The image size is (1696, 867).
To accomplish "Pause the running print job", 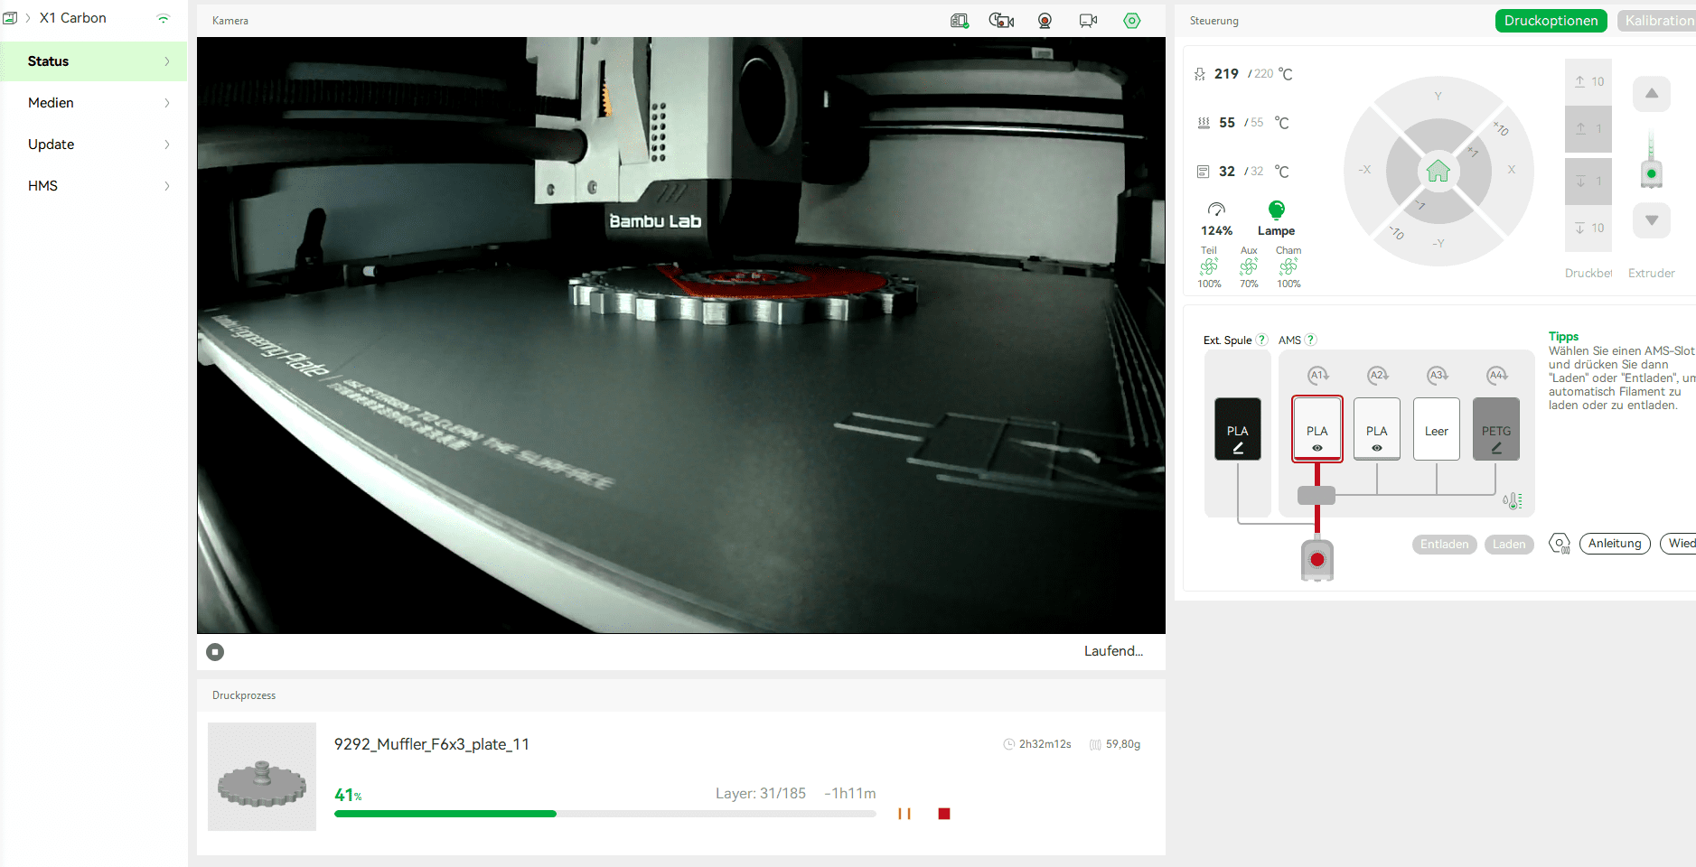I will 904,814.
